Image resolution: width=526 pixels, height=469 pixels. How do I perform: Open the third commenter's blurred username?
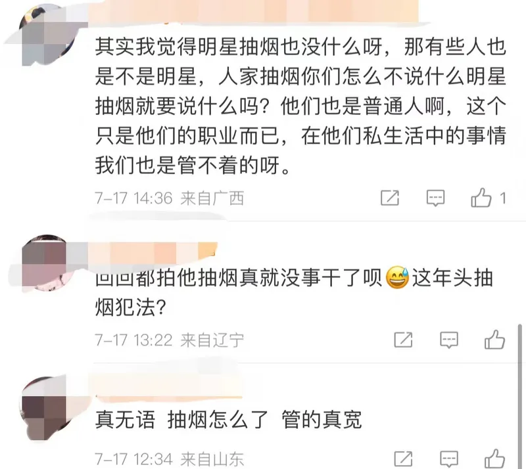click(168, 386)
